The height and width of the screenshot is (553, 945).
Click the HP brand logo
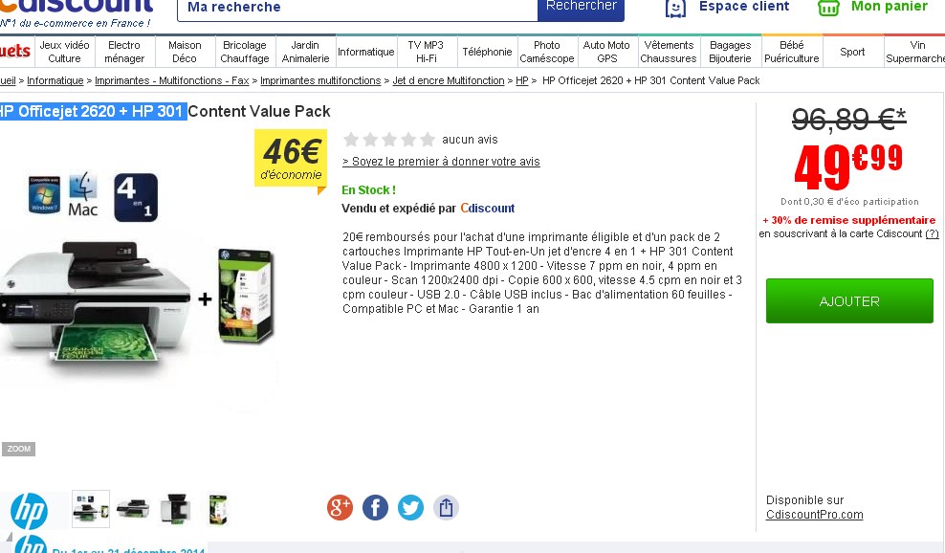click(29, 512)
